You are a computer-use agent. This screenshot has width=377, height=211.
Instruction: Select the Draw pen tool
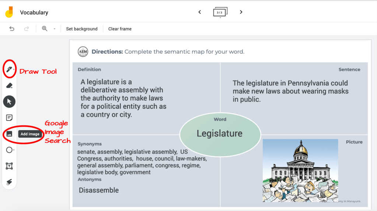coord(9,69)
